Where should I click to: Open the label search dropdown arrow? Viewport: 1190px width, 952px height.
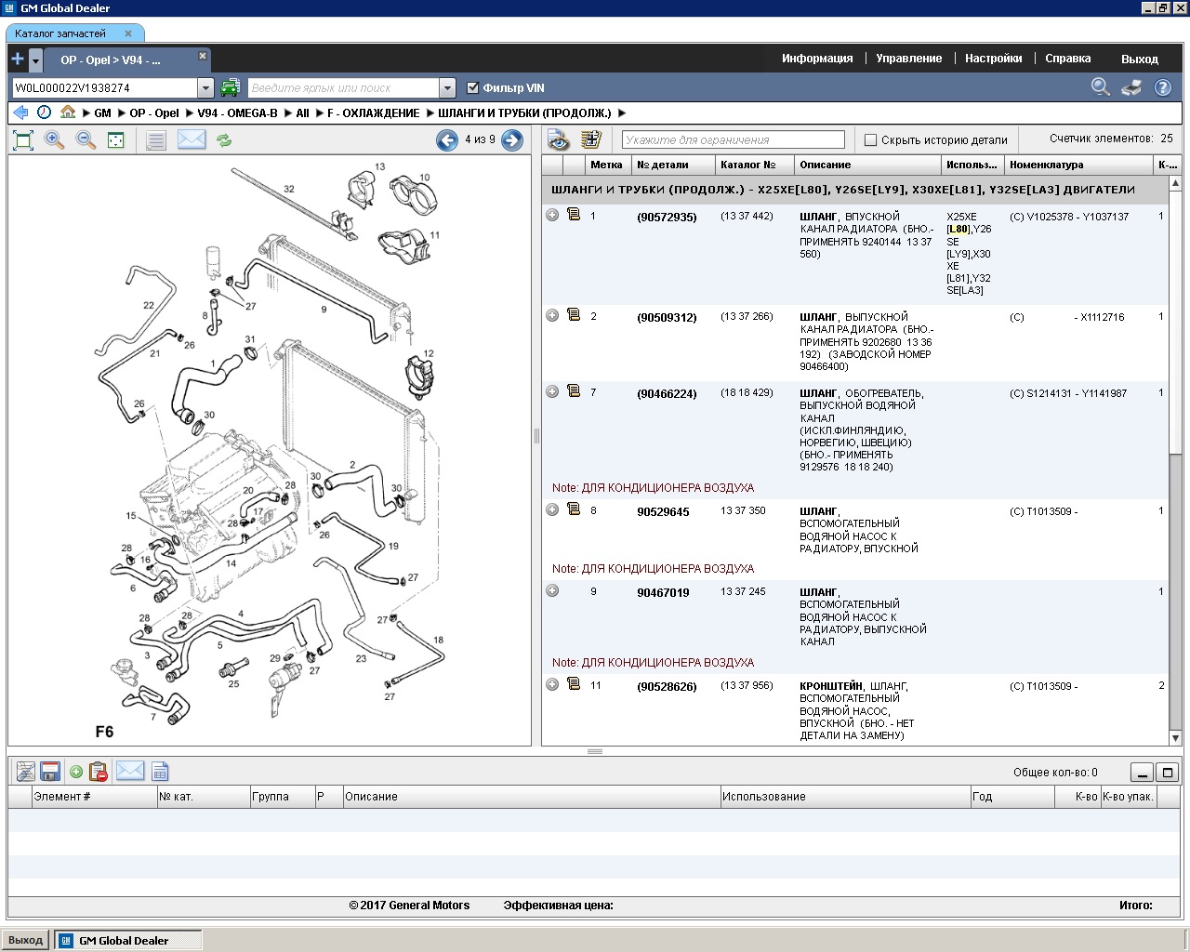tap(447, 88)
